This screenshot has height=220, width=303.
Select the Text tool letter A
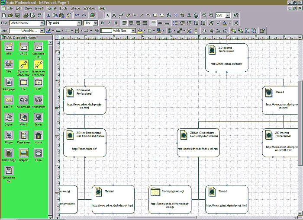point(114,15)
